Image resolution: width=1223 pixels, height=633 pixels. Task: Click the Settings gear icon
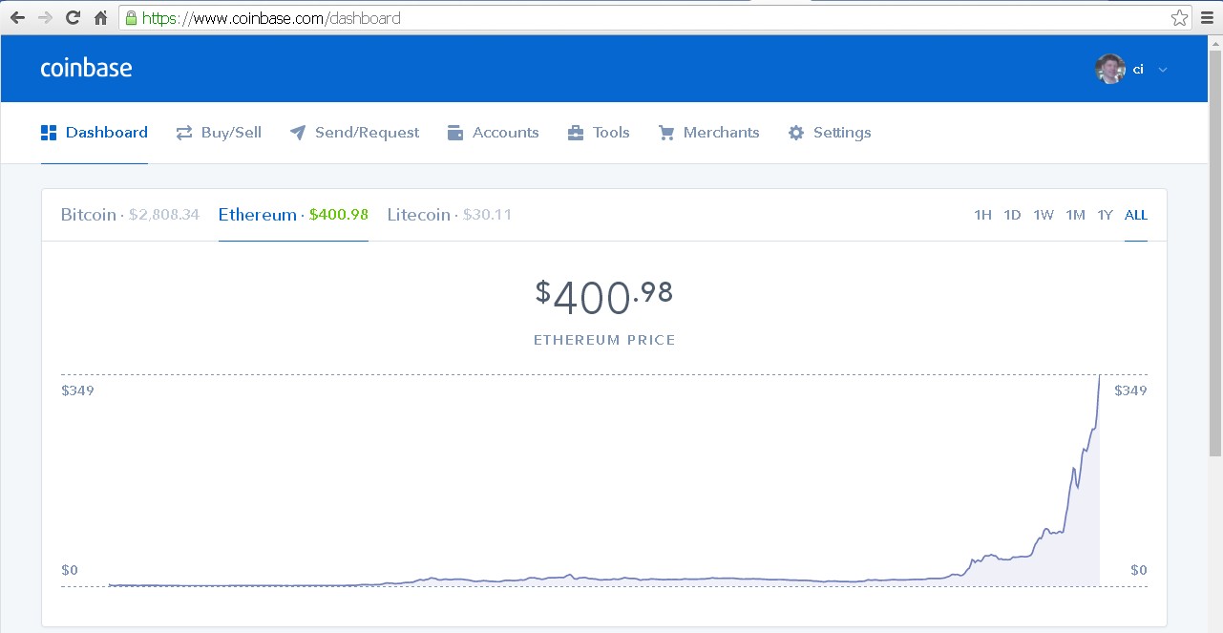[796, 133]
